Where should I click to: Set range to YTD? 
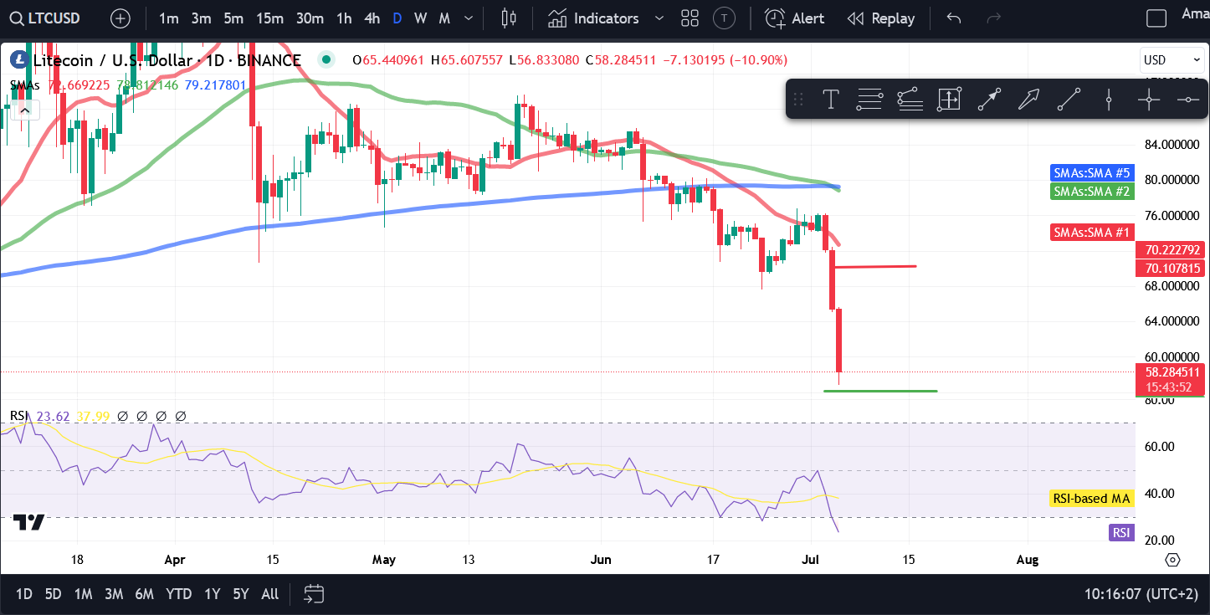click(x=178, y=594)
